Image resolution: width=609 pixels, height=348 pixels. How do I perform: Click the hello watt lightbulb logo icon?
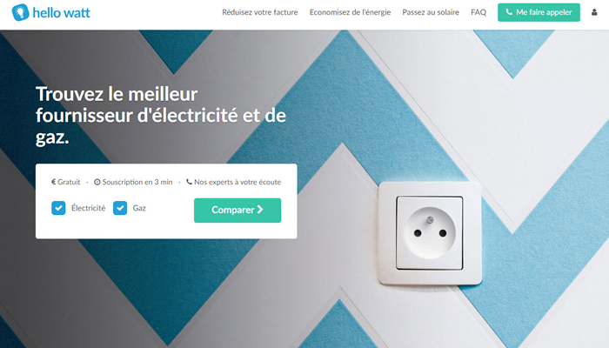coord(21,12)
